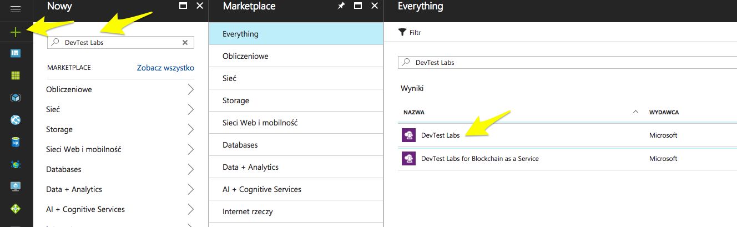The width and height of the screenshot is (737, 227).
Task: Open the Virtual machines monitor icon
Action: pos(16,186)
